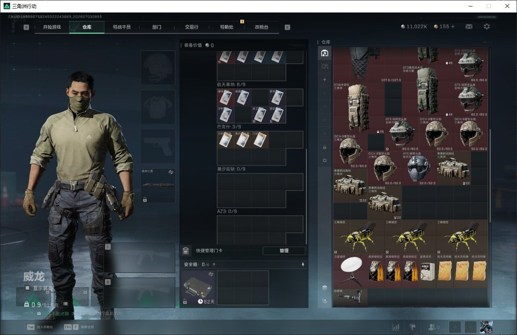Click the 管理 button
Screen dimensions: 517x335
[284, 250]
